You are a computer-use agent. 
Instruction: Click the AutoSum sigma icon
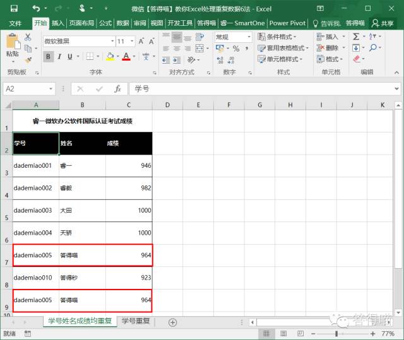[356, 37]
